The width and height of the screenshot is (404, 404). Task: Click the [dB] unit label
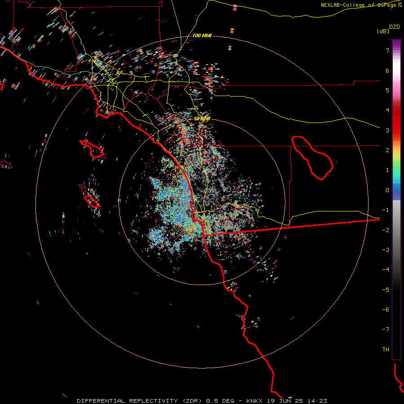coord(383,31)
